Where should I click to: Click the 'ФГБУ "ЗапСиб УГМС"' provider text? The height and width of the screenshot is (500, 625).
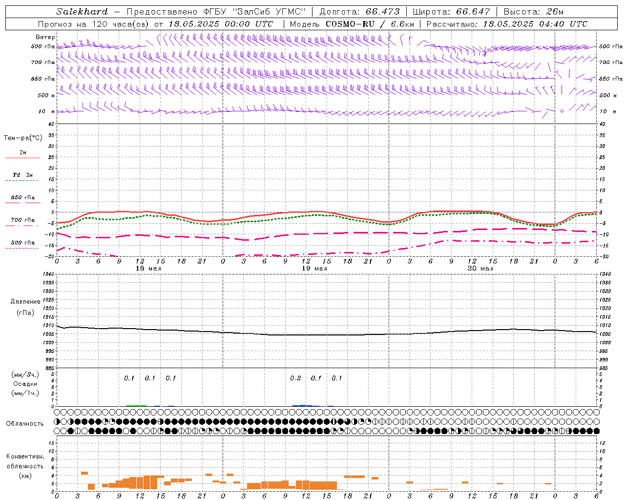(x=254, y=12)
